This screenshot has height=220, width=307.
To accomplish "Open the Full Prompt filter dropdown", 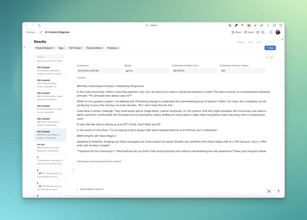I will click(76, 48).
